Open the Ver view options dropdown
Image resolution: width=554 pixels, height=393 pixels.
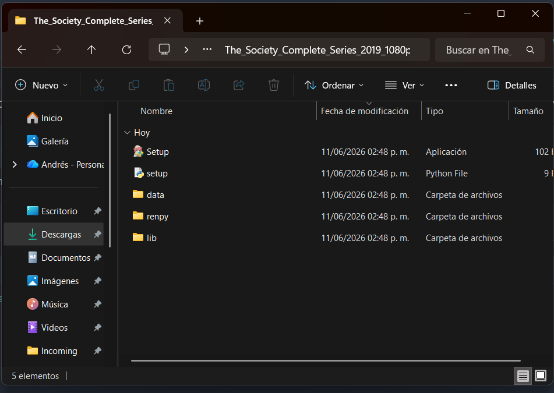[x=404, y=85]
